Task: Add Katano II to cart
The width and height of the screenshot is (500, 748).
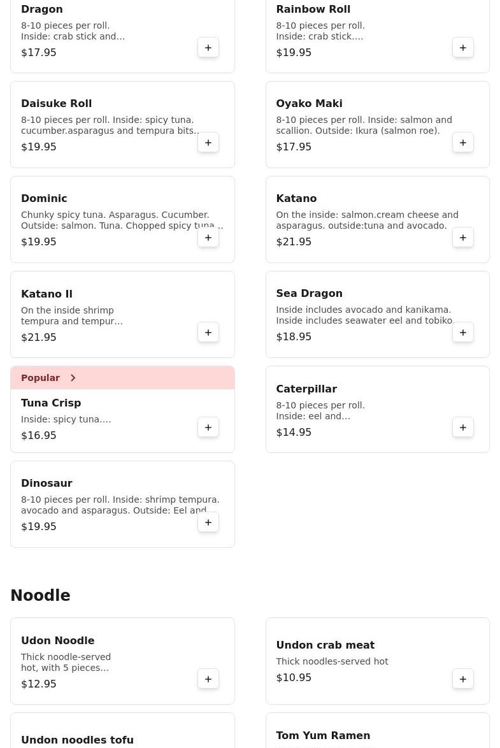Action: [x=208, y=333]
